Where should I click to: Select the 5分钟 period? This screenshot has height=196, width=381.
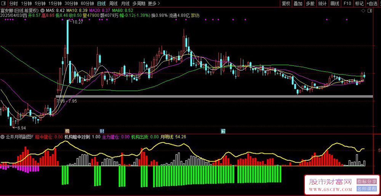coord(40,3)
